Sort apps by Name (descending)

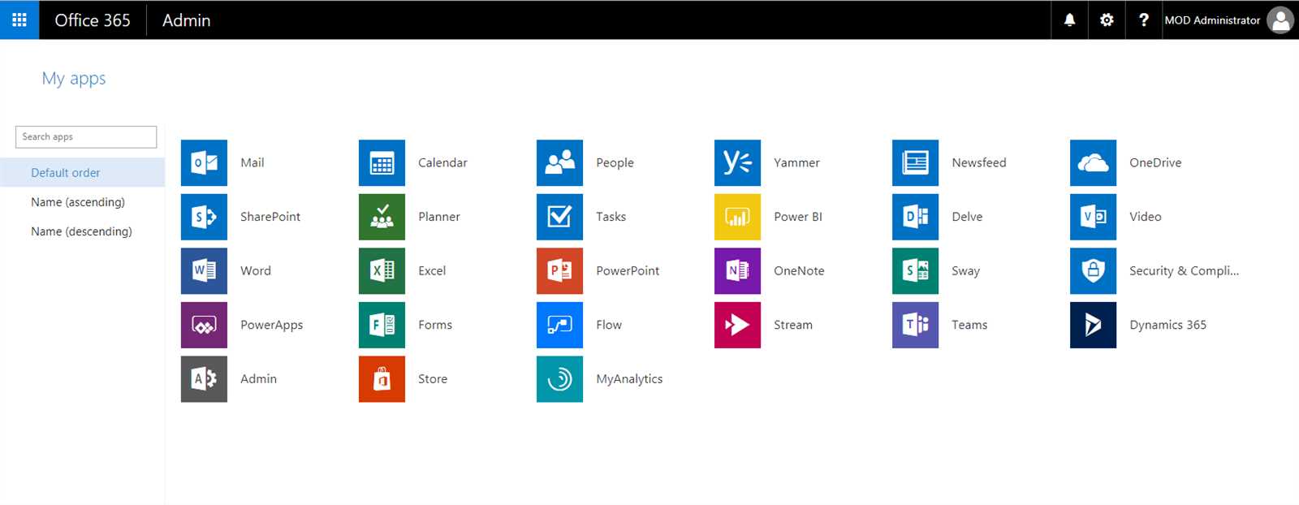(81, 231)
